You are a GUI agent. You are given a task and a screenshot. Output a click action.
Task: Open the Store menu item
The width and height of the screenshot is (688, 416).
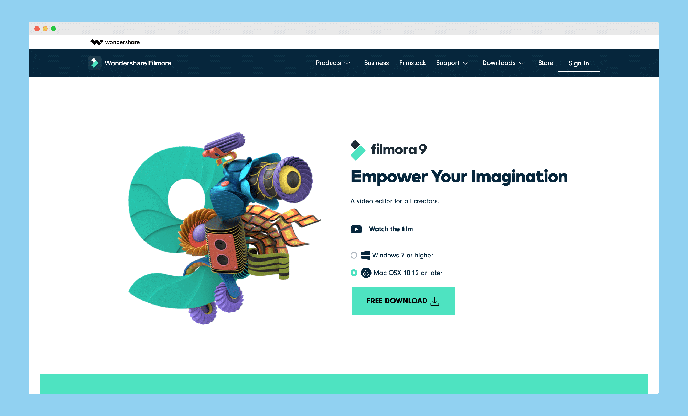[545, 63]
